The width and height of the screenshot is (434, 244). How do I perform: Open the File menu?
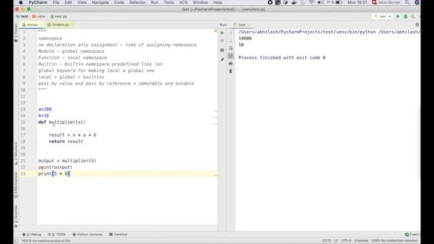[56, 3]
